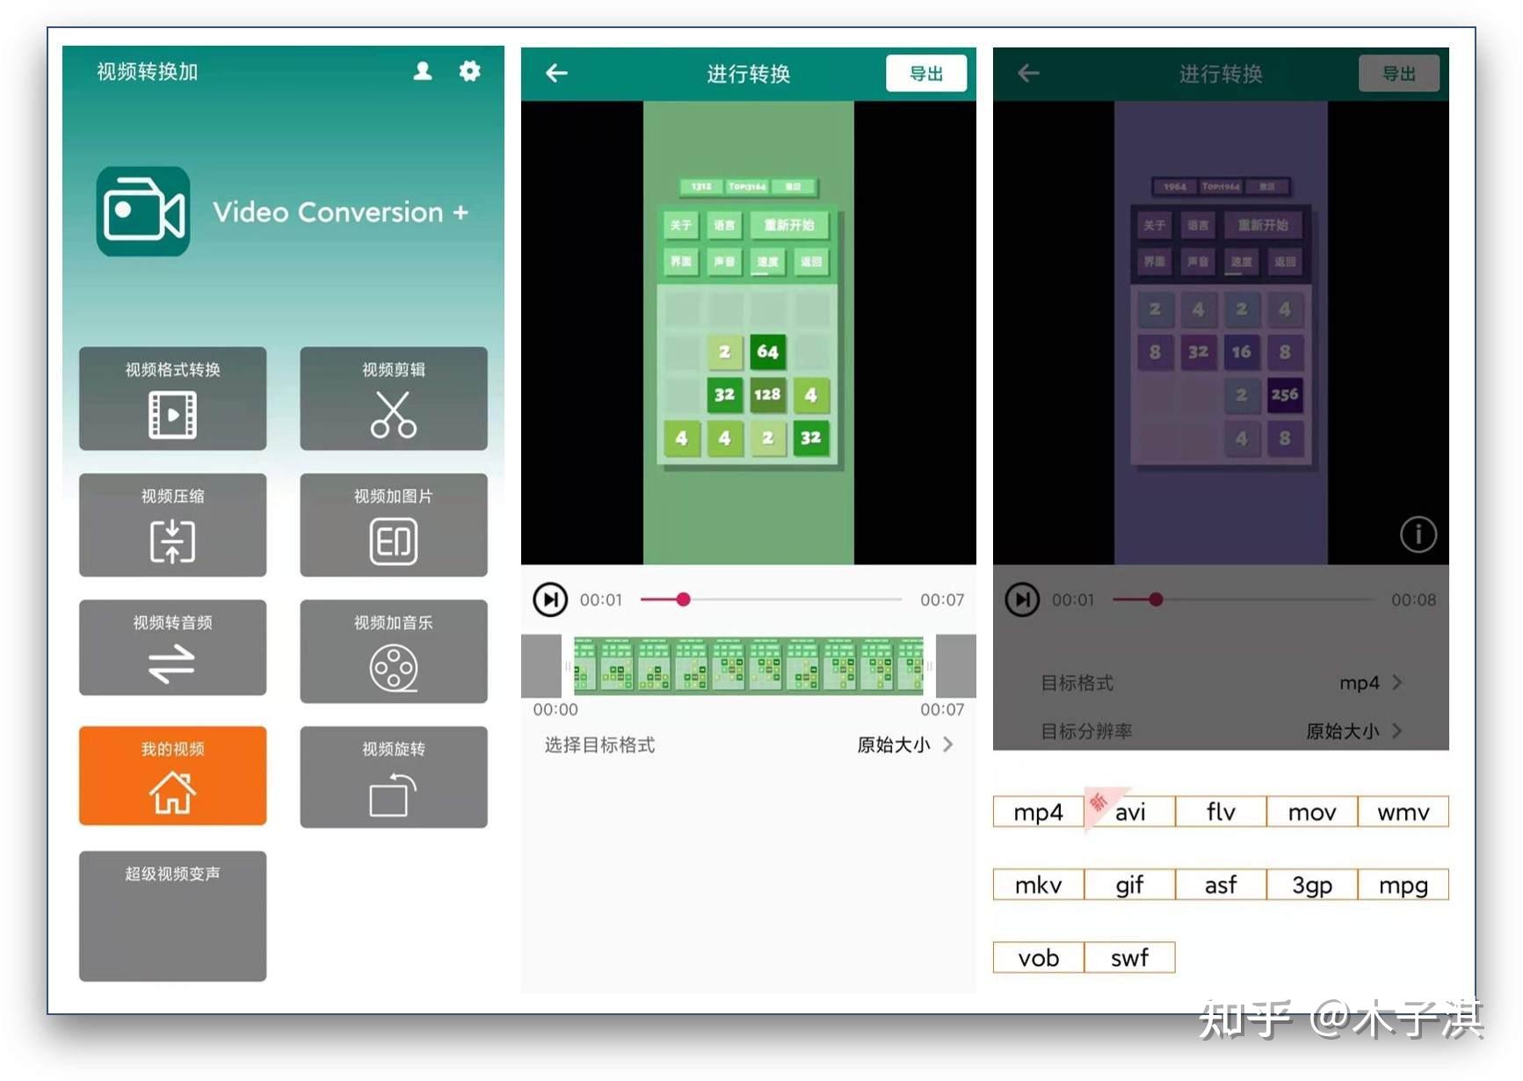This screenshot has height=1081, width=1523.
Task: Choose mpg format option
Action: click(1403, 884)
